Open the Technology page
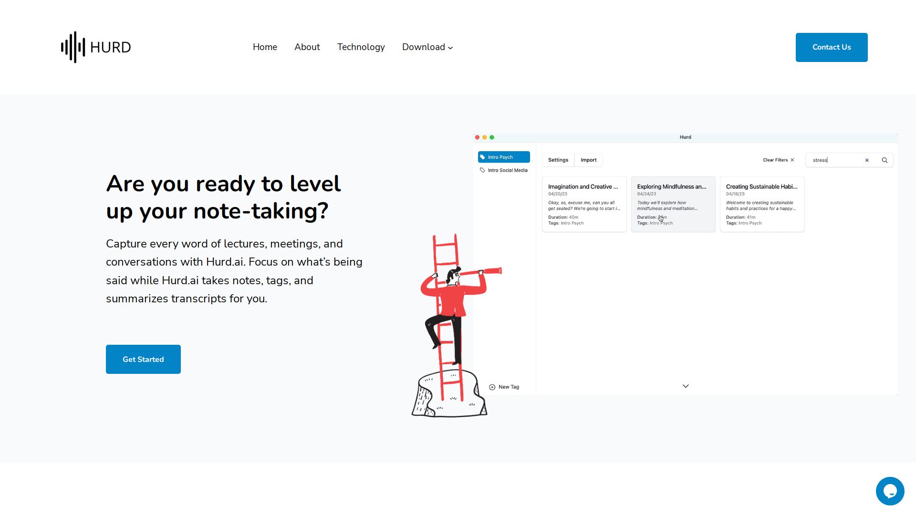The width and height of the screenshot is (916, 515). pyautogui.click(x=361, y=47)
